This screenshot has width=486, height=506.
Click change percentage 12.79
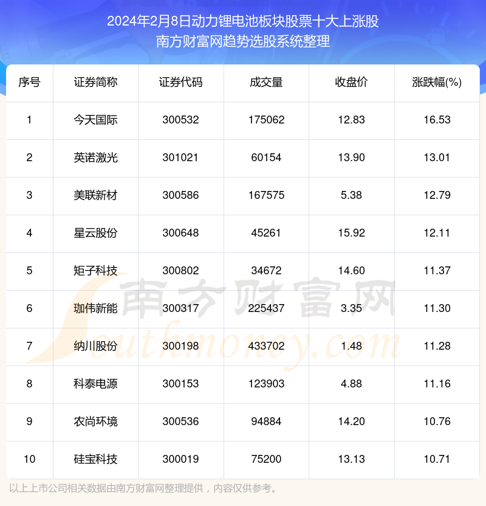(x=437, y=195)
